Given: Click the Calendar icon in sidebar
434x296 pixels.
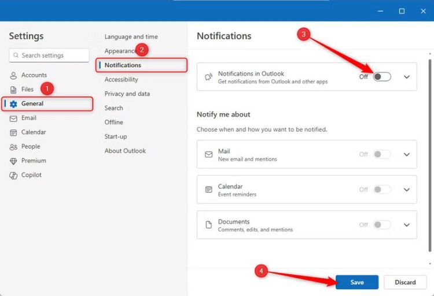Looking at the screenshot, I should pyautogui.click(x=13, y=132).
